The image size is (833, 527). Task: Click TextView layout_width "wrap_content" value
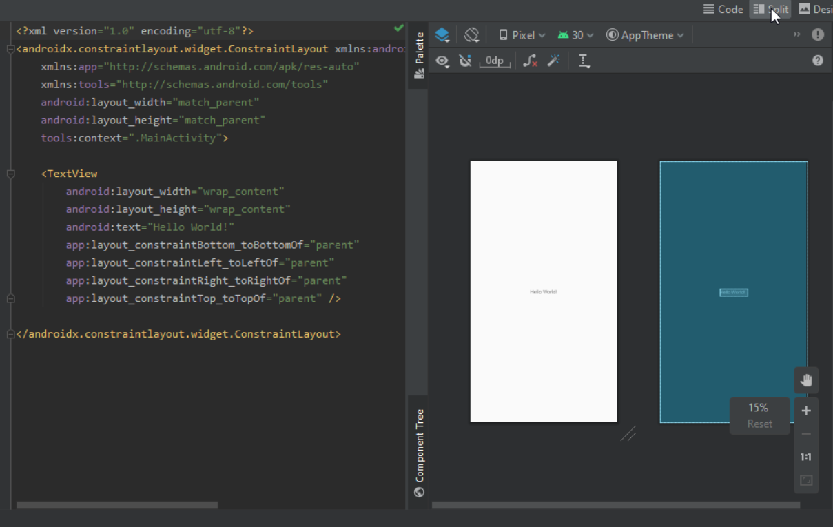click(240, 192)
